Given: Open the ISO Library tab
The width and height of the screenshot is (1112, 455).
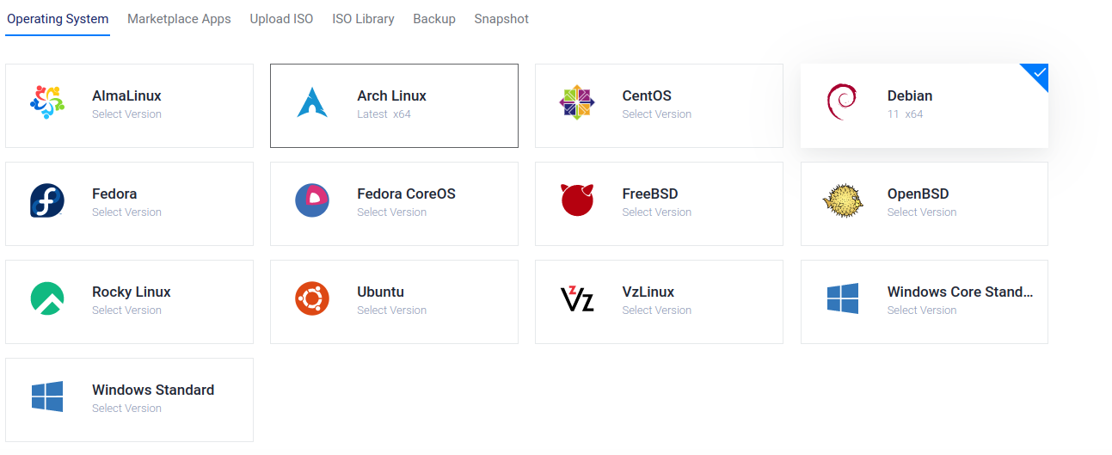Looking at the screenshot, I should 363,19.
